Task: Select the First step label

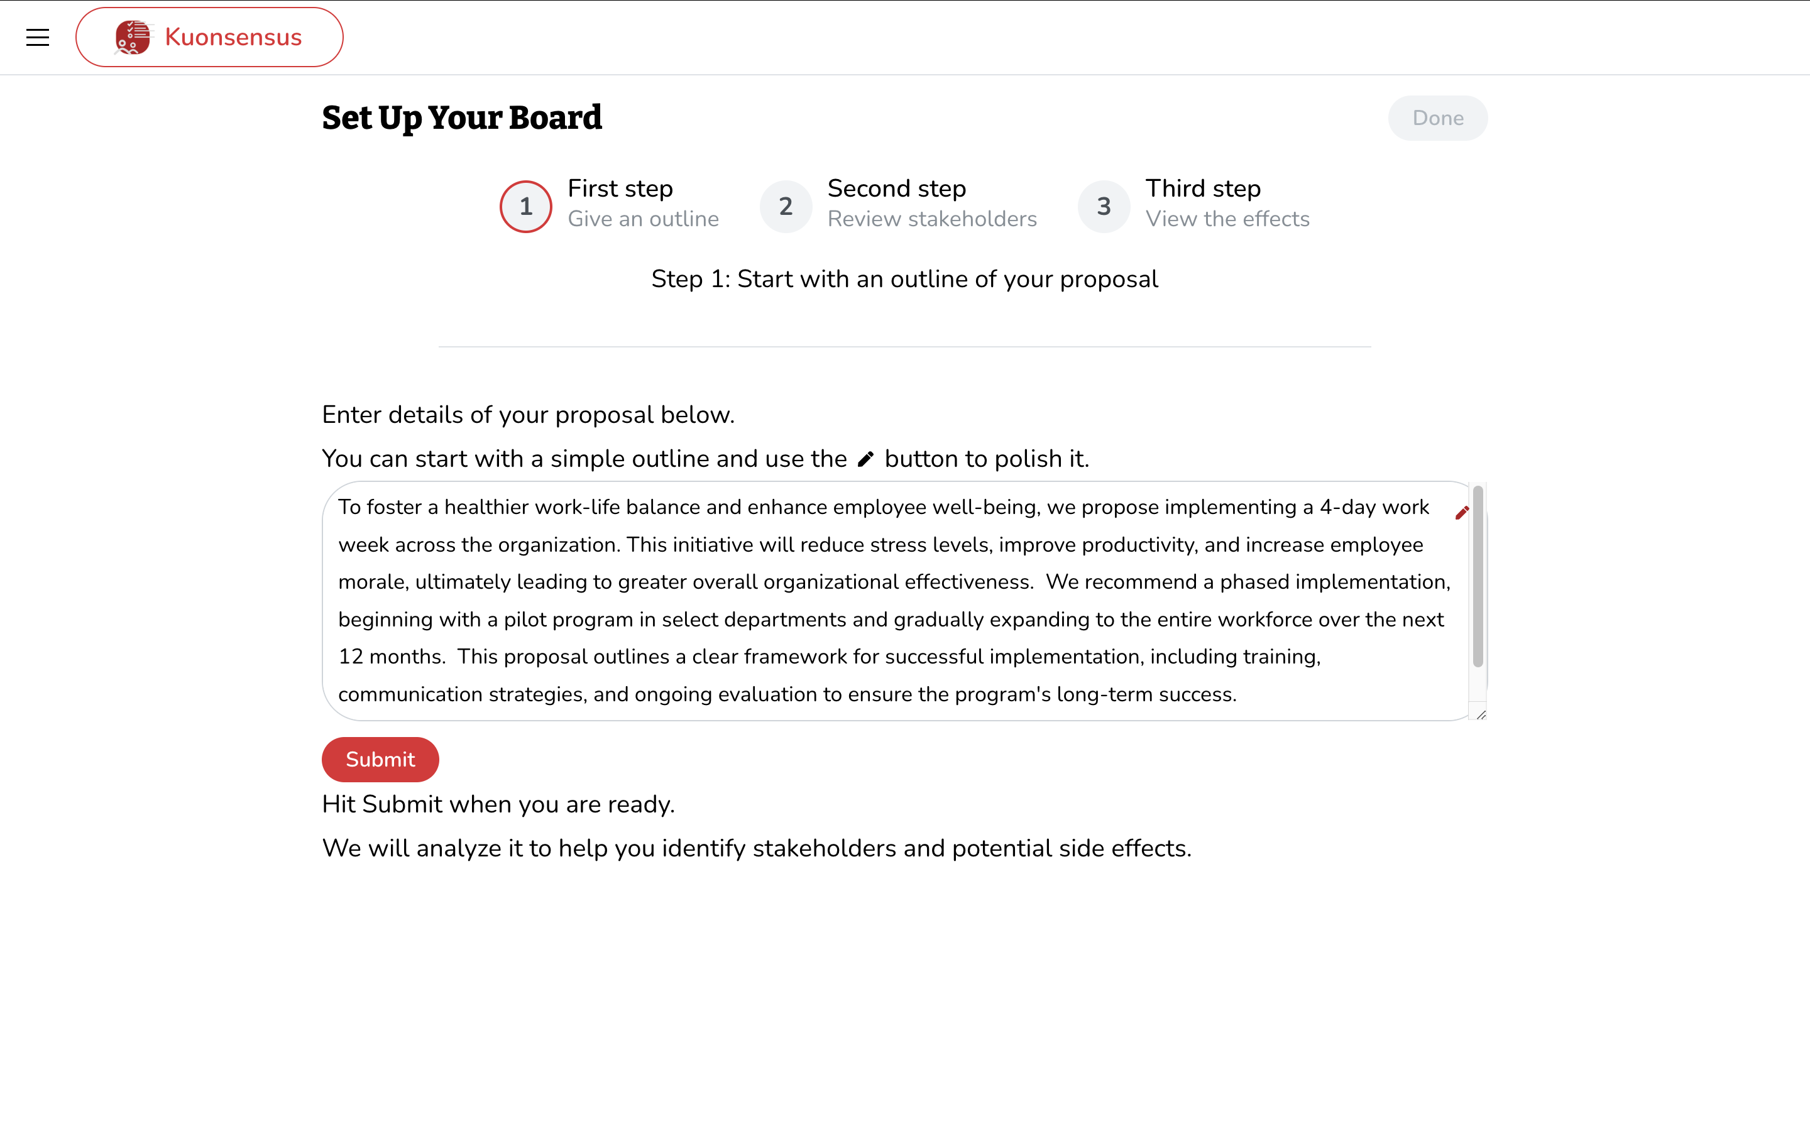Action: 619,188
